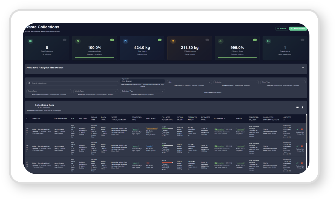Click the COMPLIANCE column header
The height and width of the screenshot is (200, 336).
pos(220,118)
